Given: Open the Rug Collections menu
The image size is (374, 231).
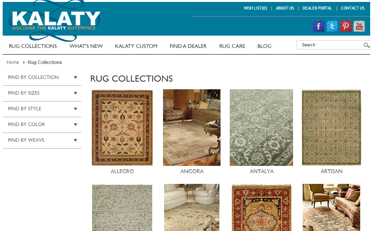Looking at the screenshot, I should click(x=33, y=46).
